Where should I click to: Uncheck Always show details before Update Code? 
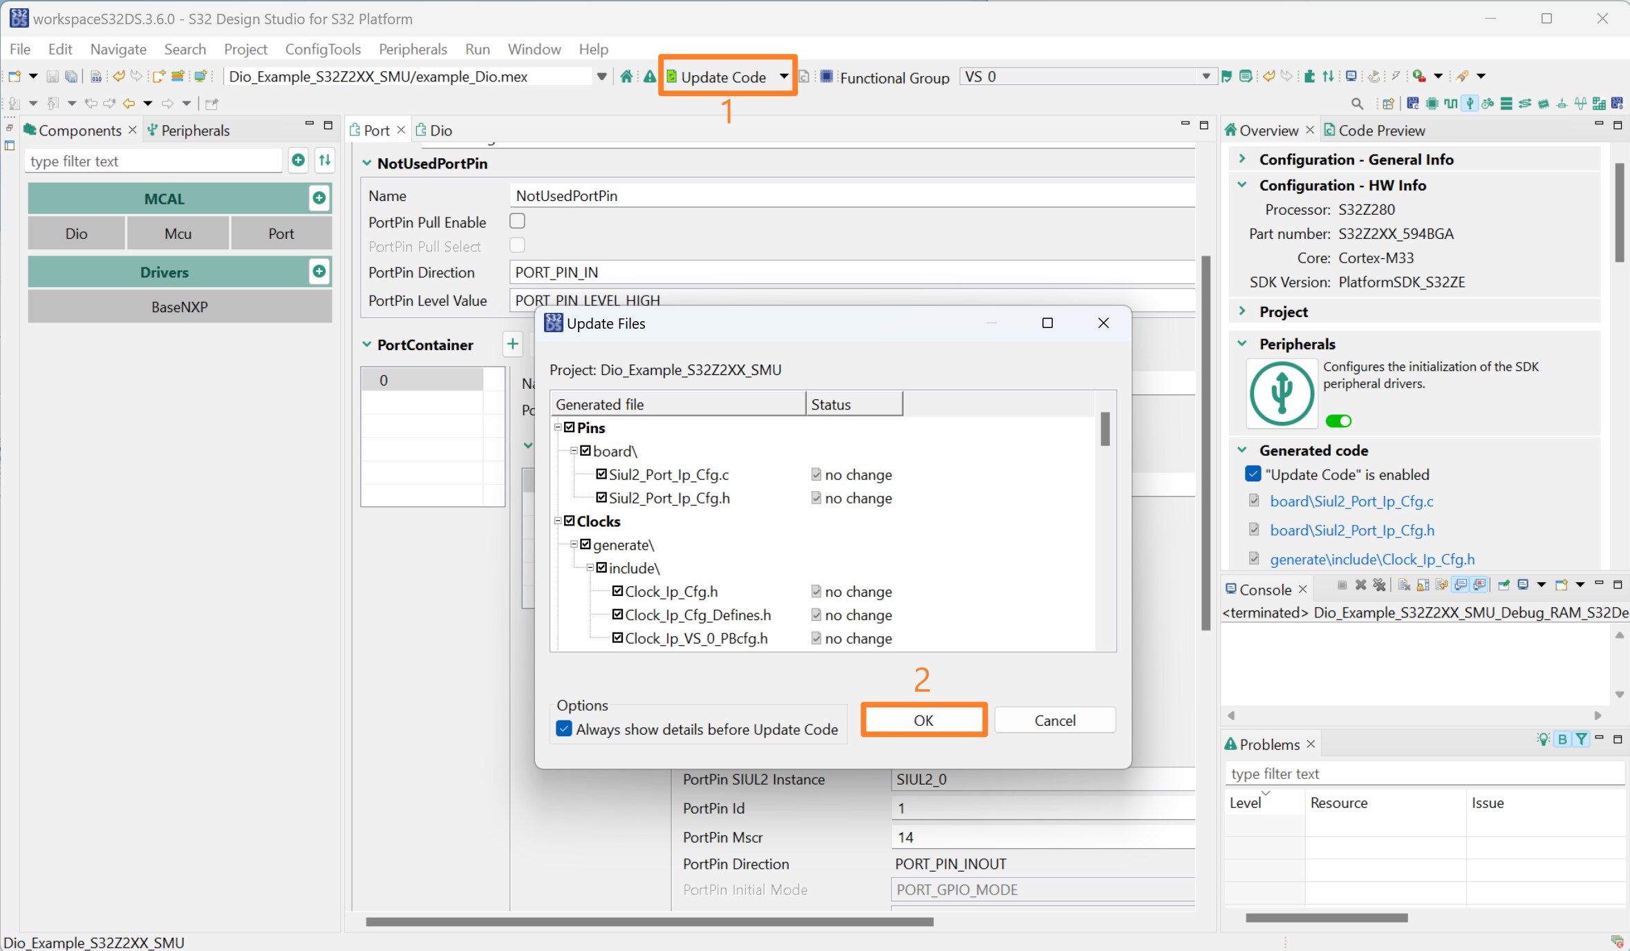click(x=564, y=729)
